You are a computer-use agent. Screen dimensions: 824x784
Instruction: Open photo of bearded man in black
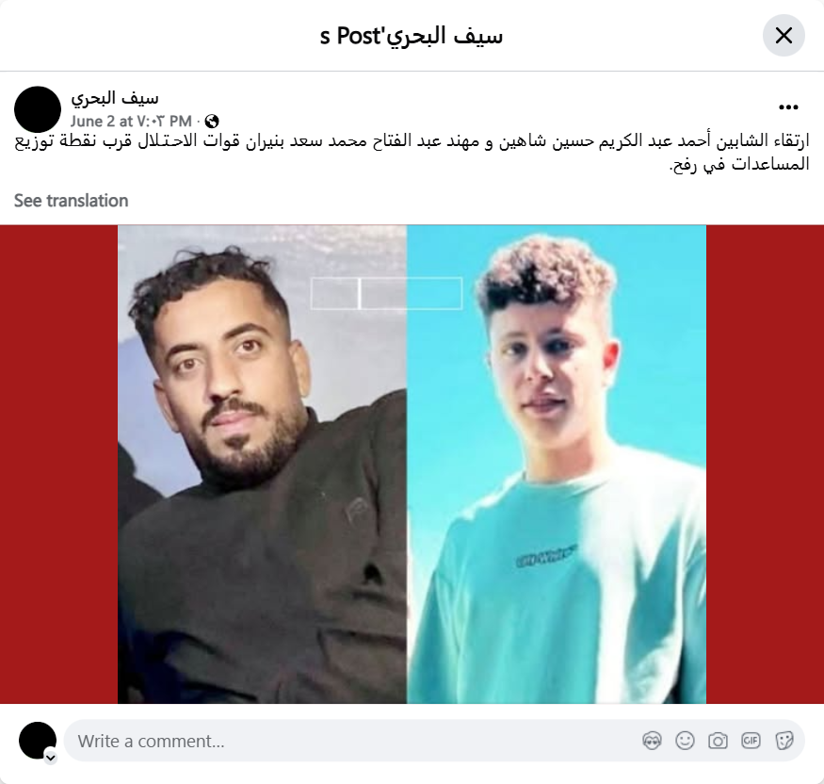point(262,465)
